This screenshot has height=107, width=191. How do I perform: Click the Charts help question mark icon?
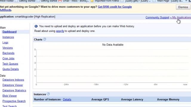(x=44, y=39)
